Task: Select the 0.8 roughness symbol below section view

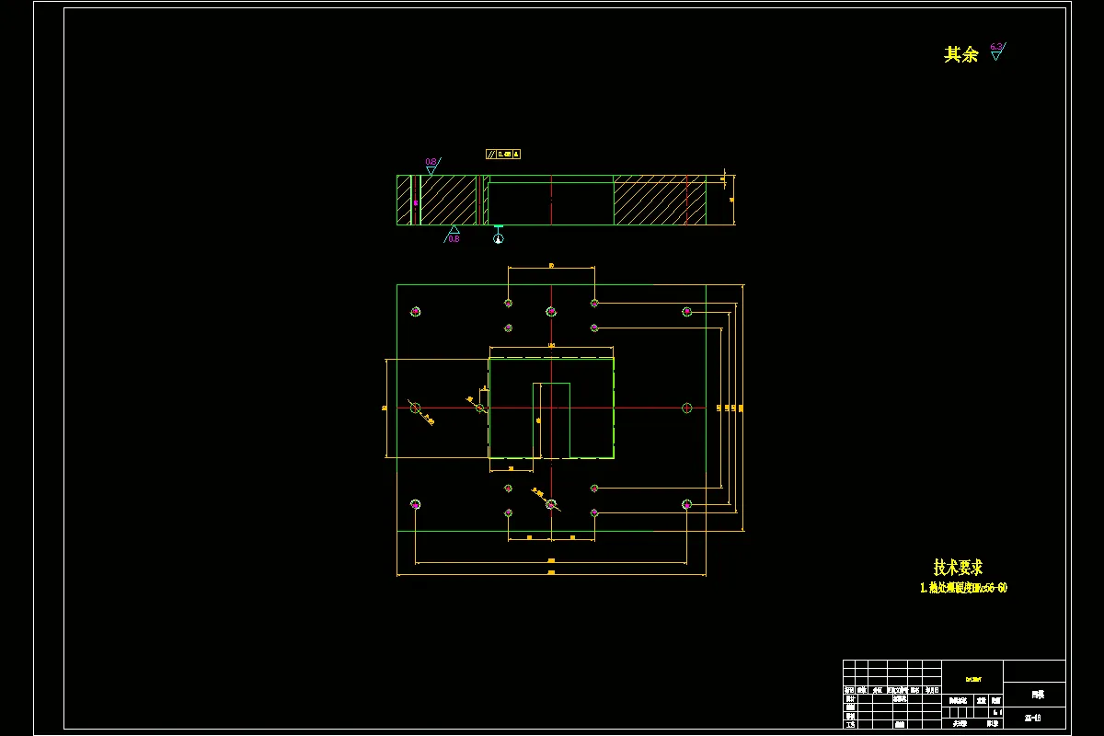Action: [x=453, y=234]
